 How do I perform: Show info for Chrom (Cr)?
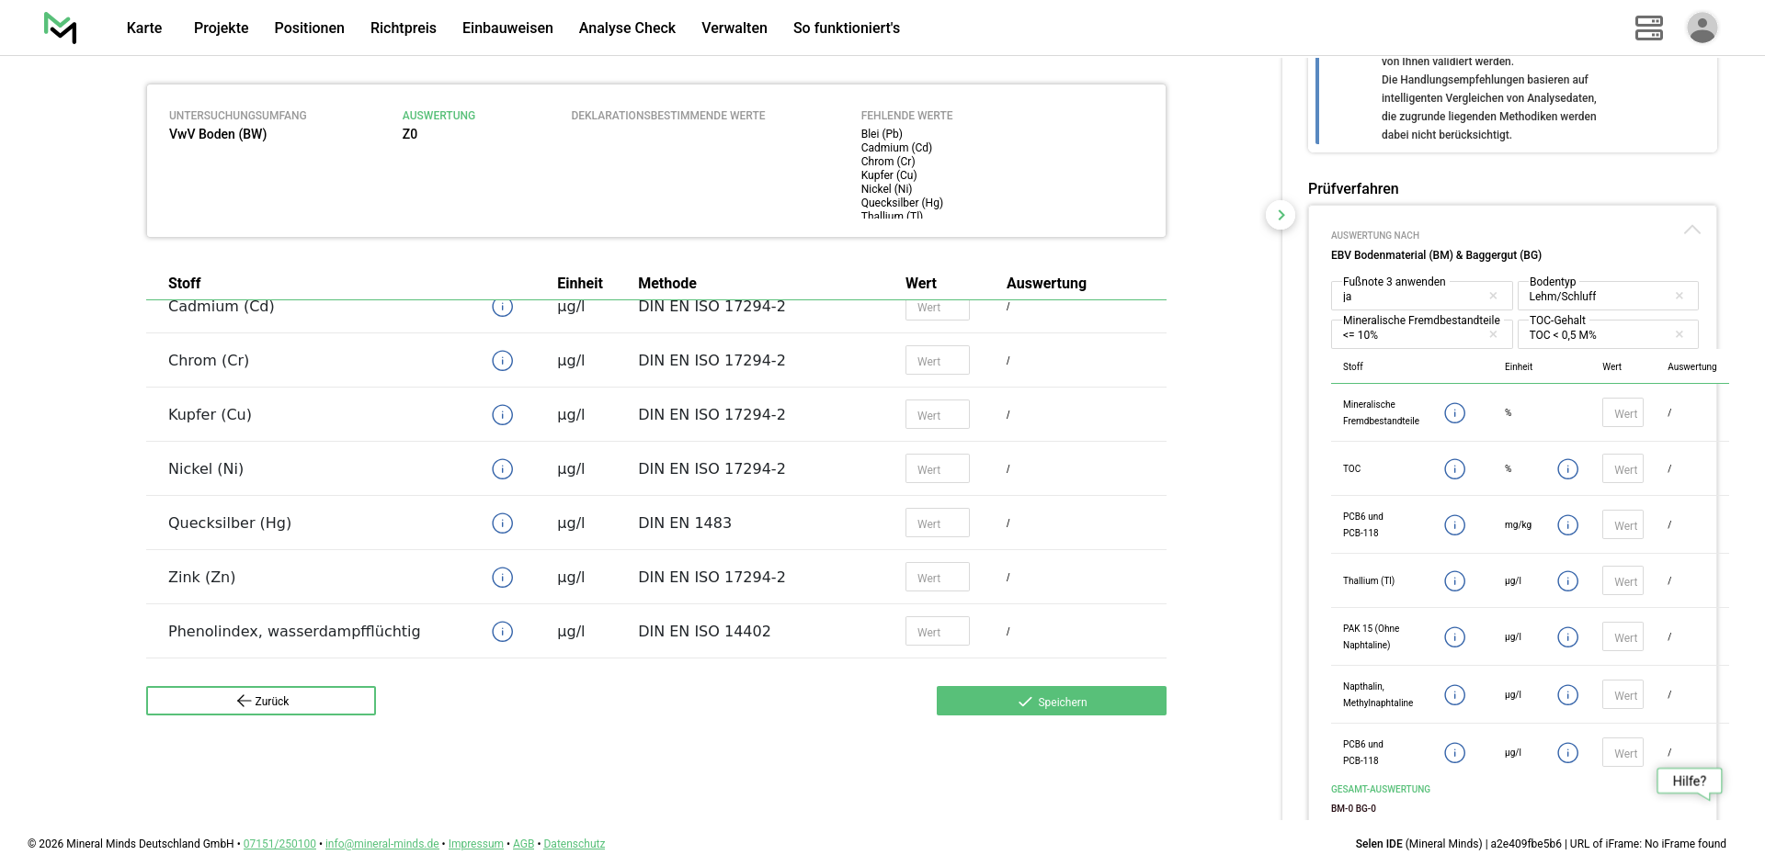pyautogui.click(x=502, y=361)
